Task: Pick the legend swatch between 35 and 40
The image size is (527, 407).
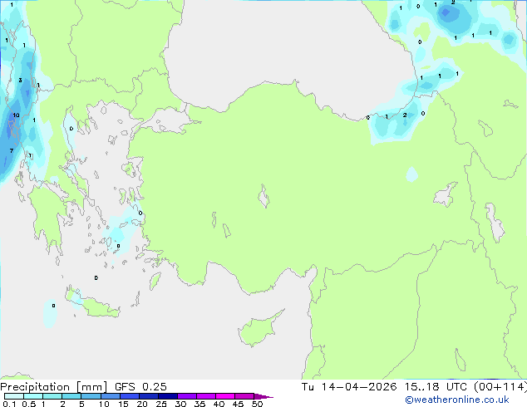Action: tap(205, 396)
